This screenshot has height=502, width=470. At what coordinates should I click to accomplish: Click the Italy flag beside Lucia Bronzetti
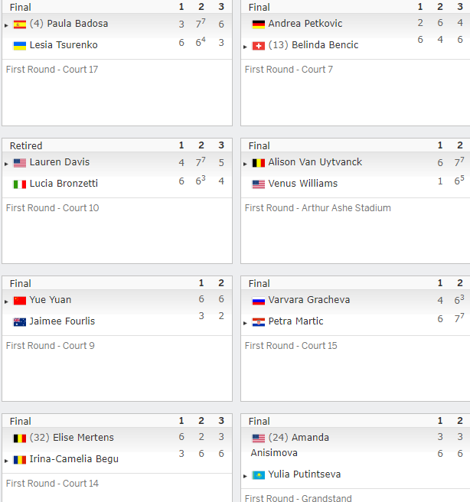pos(20,184)
